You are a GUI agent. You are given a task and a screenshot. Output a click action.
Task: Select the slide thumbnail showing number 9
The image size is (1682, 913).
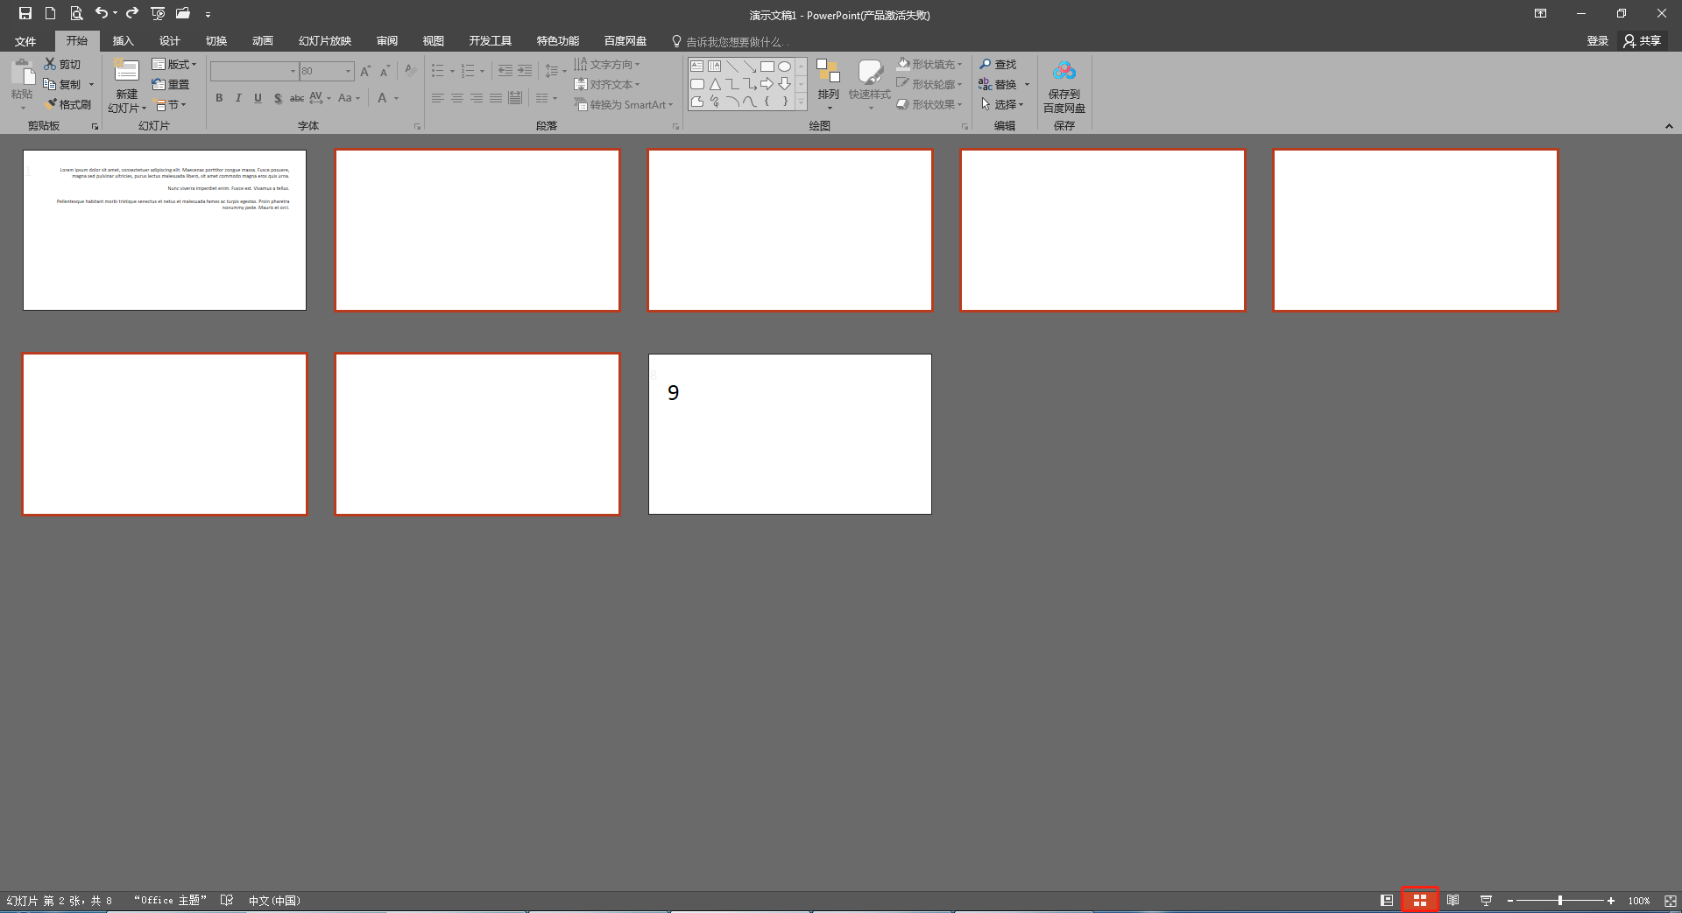[x=789, y=434]
